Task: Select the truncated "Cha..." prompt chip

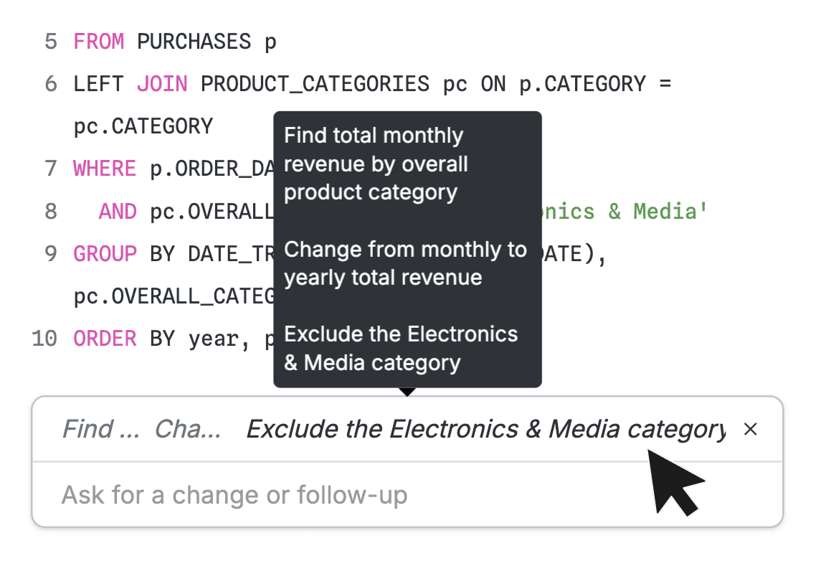Action: pyautogui.click(x=189, y=430)
